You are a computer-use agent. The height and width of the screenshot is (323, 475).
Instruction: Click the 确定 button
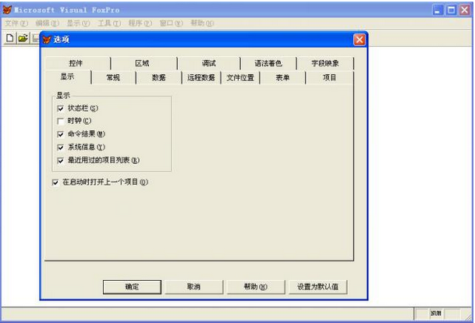(x=132, y=286)
